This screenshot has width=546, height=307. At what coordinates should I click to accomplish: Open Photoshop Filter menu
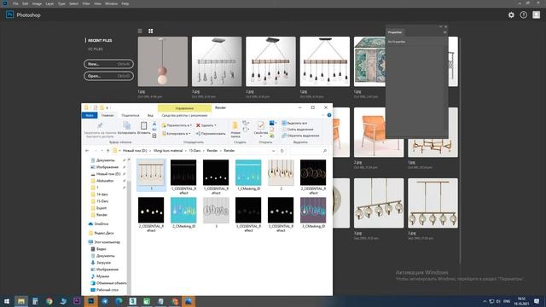86,3
